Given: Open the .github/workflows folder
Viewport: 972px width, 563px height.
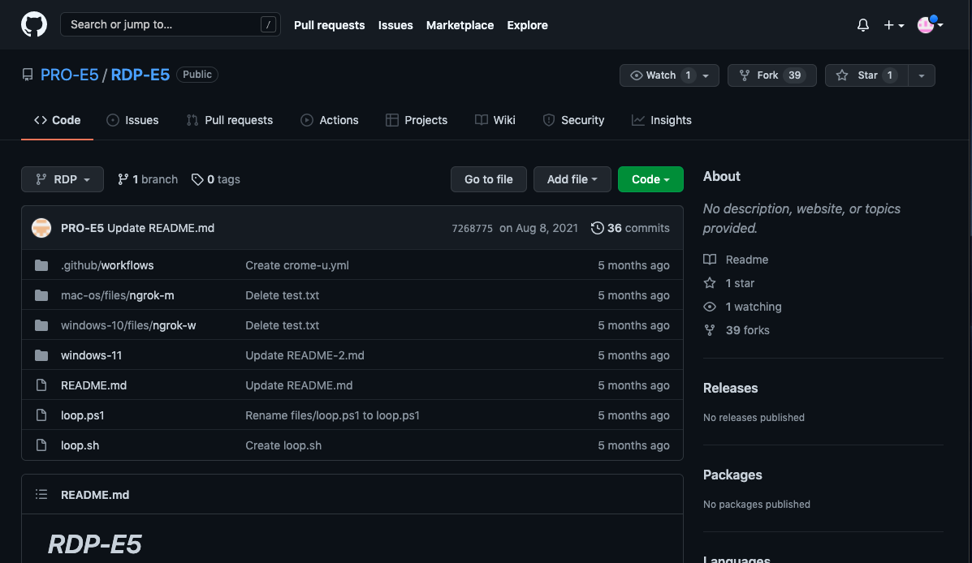Looking at the screenshot, I should click(107, 265).
